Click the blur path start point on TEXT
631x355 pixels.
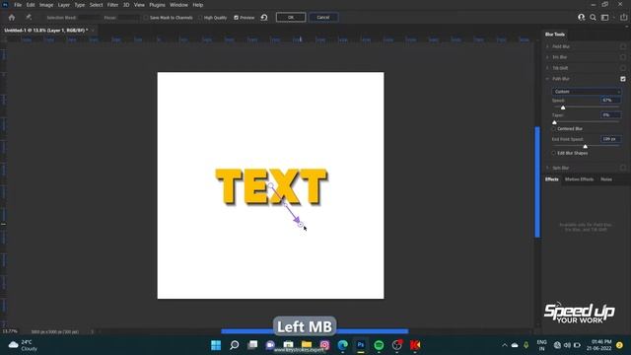pos(270,185)
